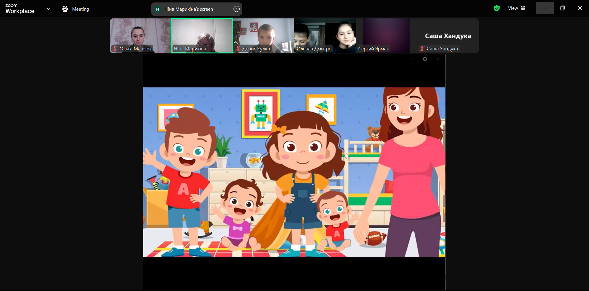Select Сергий Ярмак's video tile

(387, 36)
